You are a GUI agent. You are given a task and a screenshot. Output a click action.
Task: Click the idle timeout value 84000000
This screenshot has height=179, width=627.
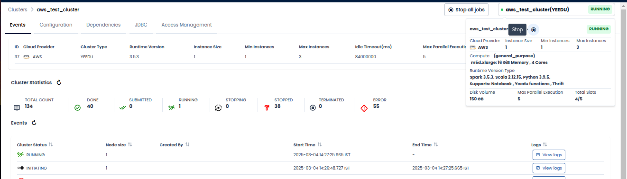pyautogui.click(x=366, y=57)
